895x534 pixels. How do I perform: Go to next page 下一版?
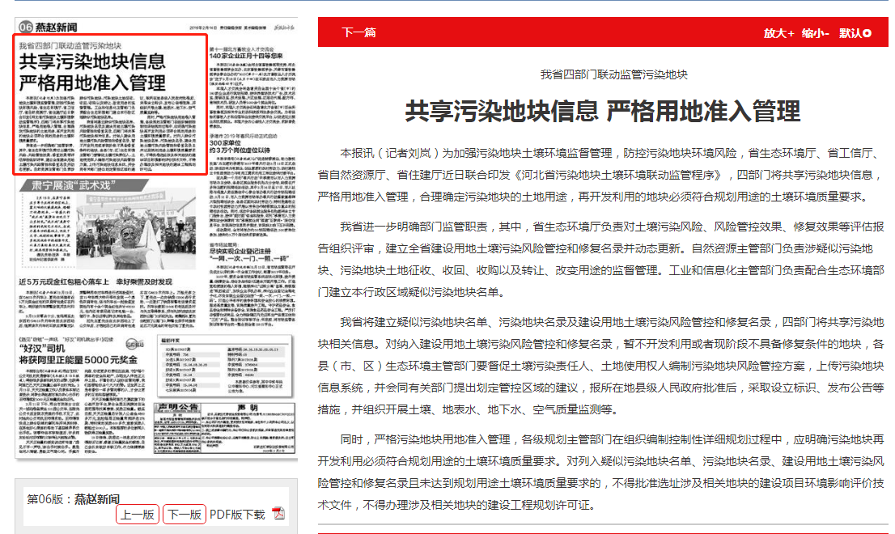coord(184,514)
